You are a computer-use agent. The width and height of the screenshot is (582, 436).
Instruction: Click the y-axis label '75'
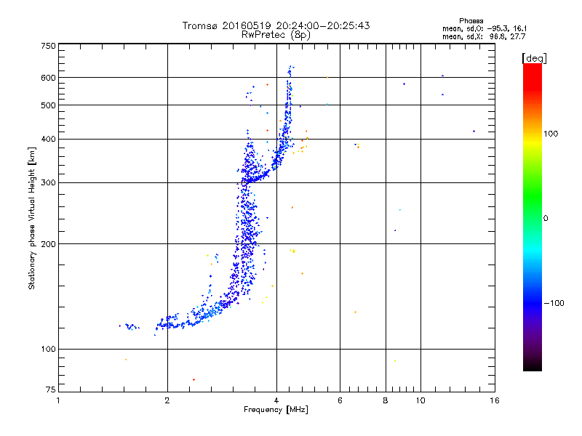[51, 389]
